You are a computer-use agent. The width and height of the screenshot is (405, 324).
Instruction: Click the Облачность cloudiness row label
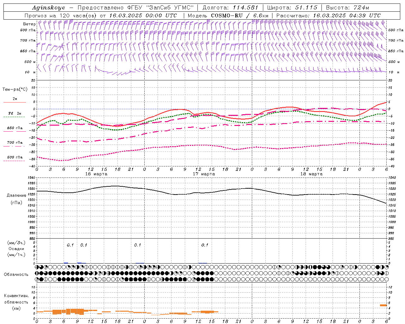point(16,275)
